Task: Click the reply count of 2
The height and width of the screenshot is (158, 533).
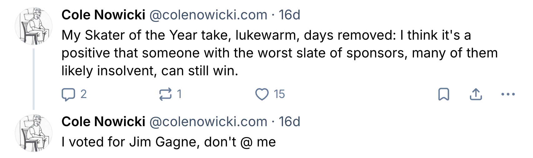Action: pos(83,94)
